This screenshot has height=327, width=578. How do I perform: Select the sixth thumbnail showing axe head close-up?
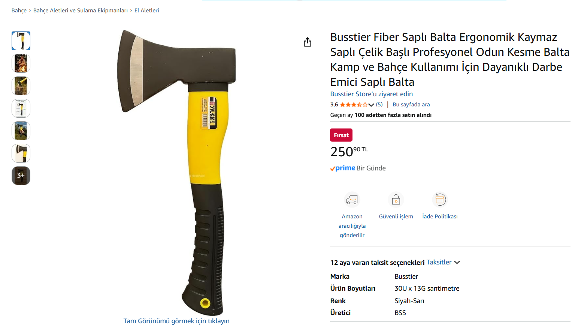21,153
